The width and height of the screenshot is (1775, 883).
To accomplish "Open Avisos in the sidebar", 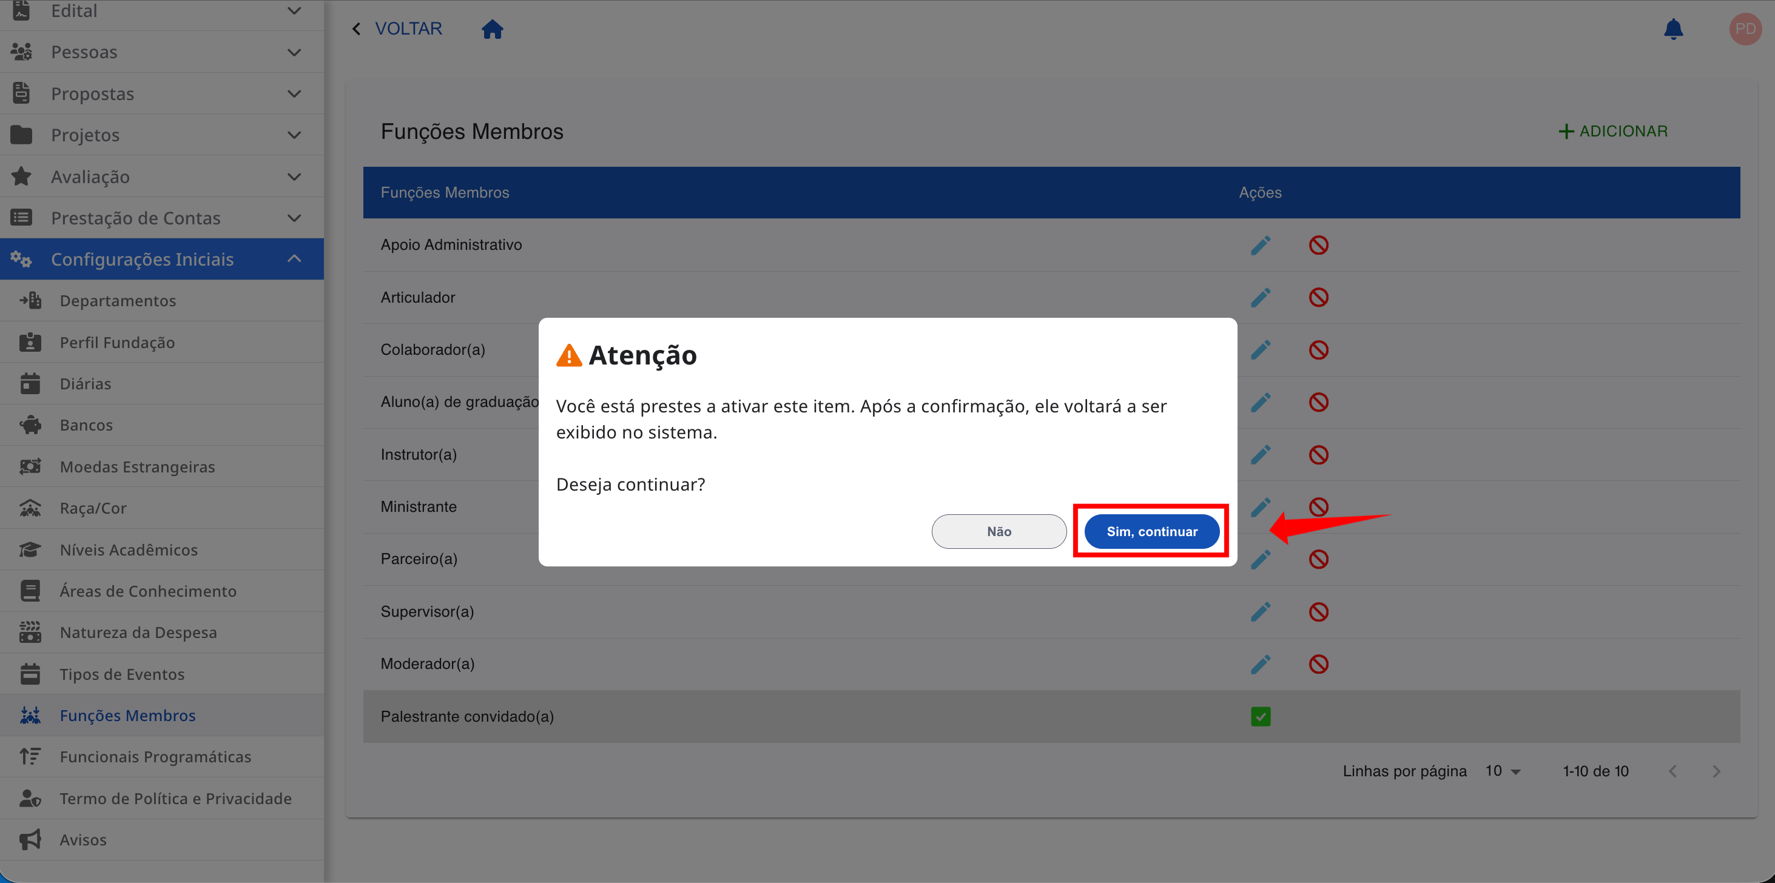I will click(162, 839).
